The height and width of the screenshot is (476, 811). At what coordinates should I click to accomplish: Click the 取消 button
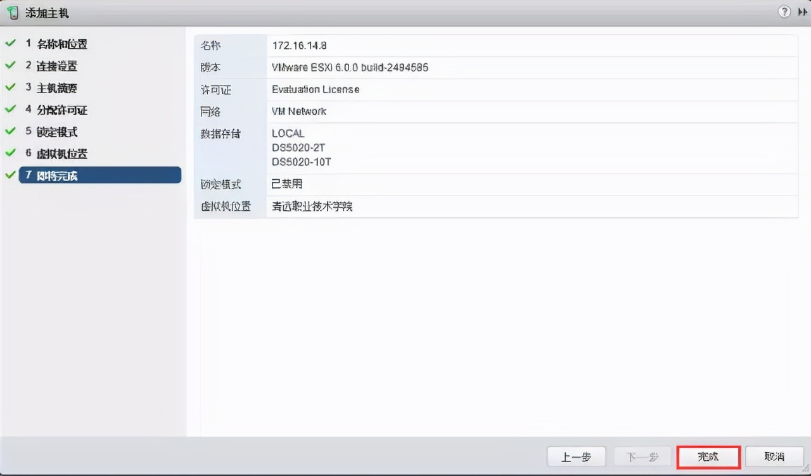click(x=774, y=456)
